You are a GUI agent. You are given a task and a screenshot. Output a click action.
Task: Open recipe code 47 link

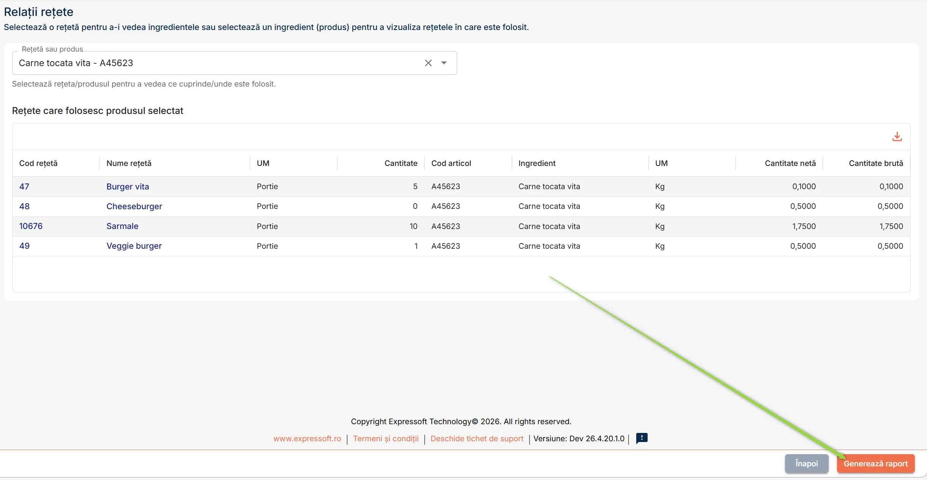[24, 186]
